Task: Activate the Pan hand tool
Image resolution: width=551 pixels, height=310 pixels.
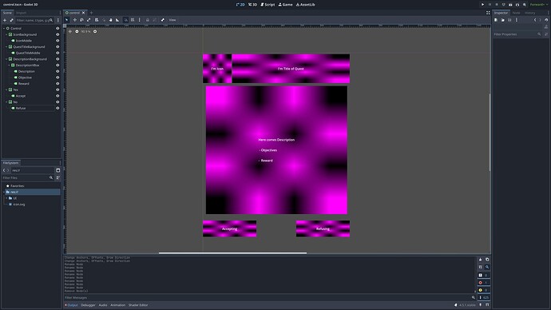Action: pos(110,20)
